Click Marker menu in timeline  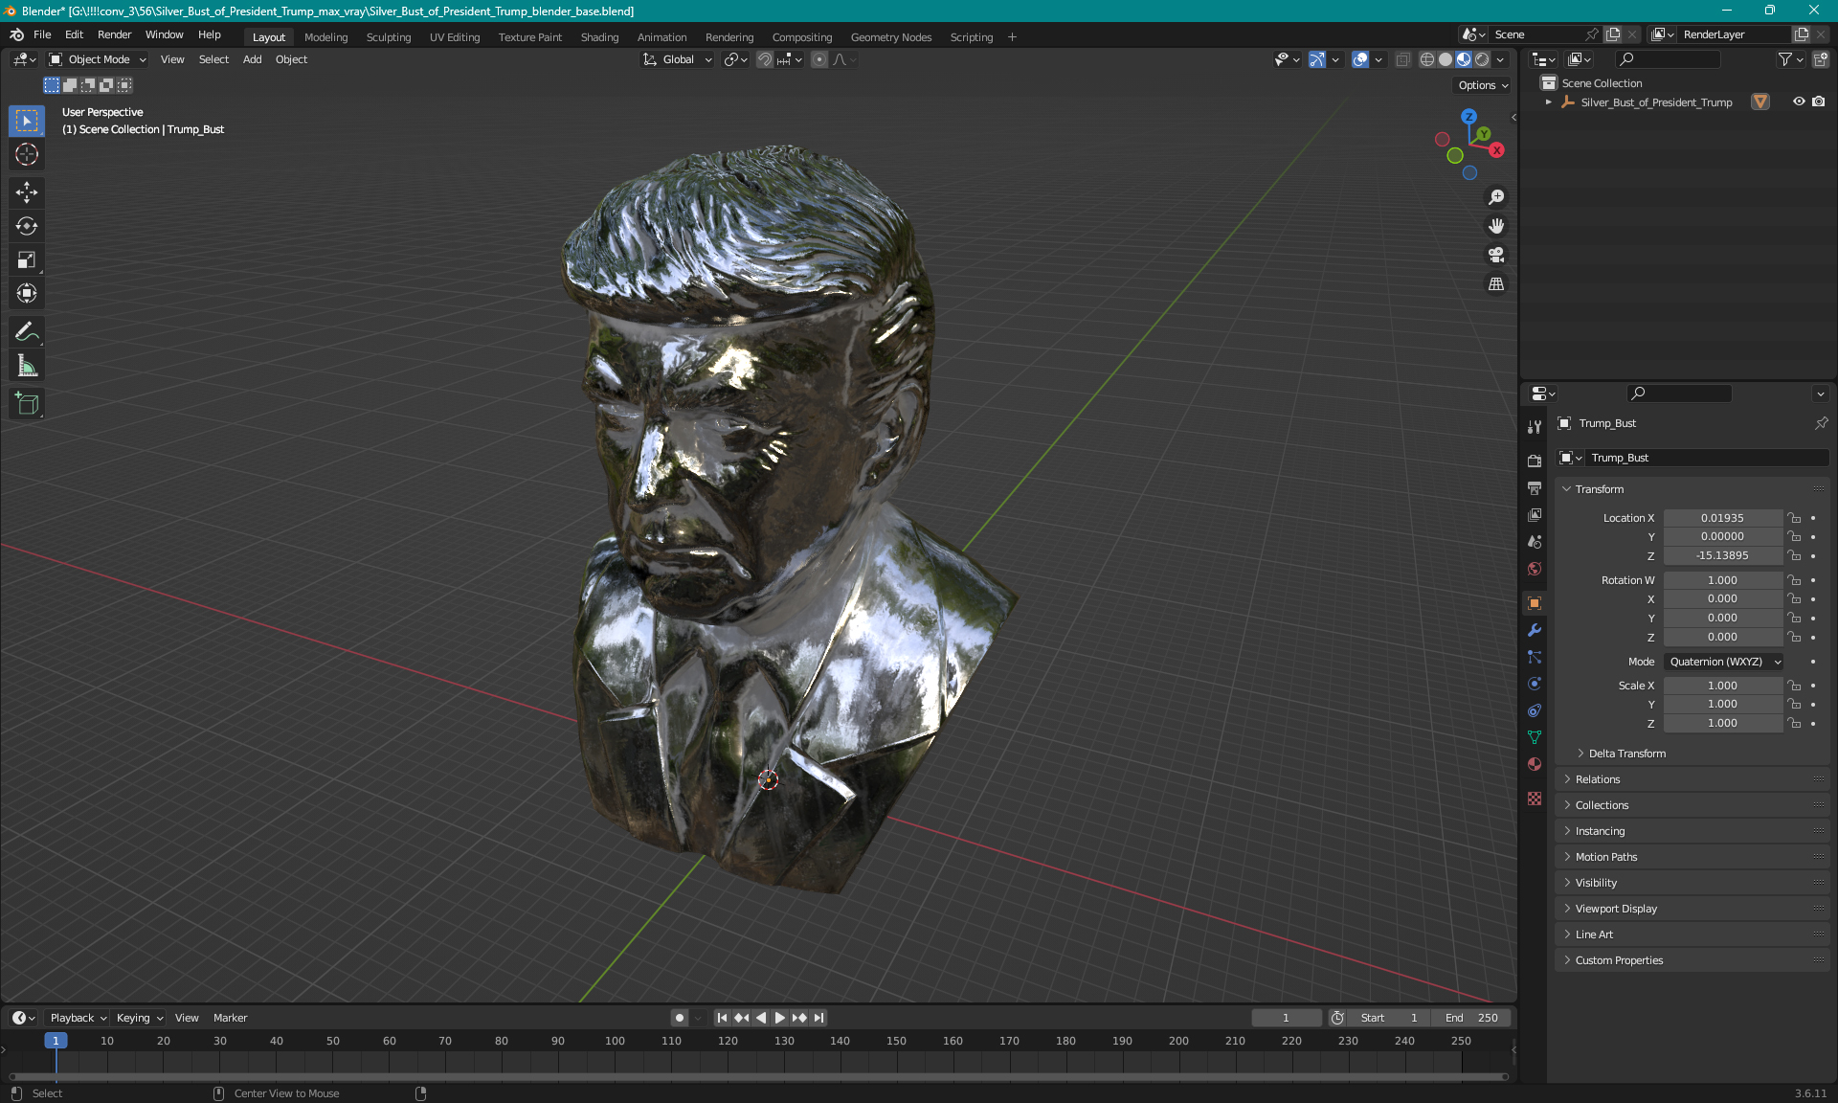(x=230, y=1018)
